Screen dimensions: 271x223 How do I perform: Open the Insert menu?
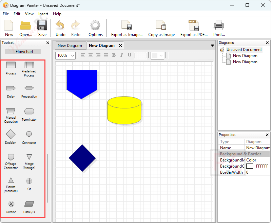pyautogui.click(x=43, y=14)
